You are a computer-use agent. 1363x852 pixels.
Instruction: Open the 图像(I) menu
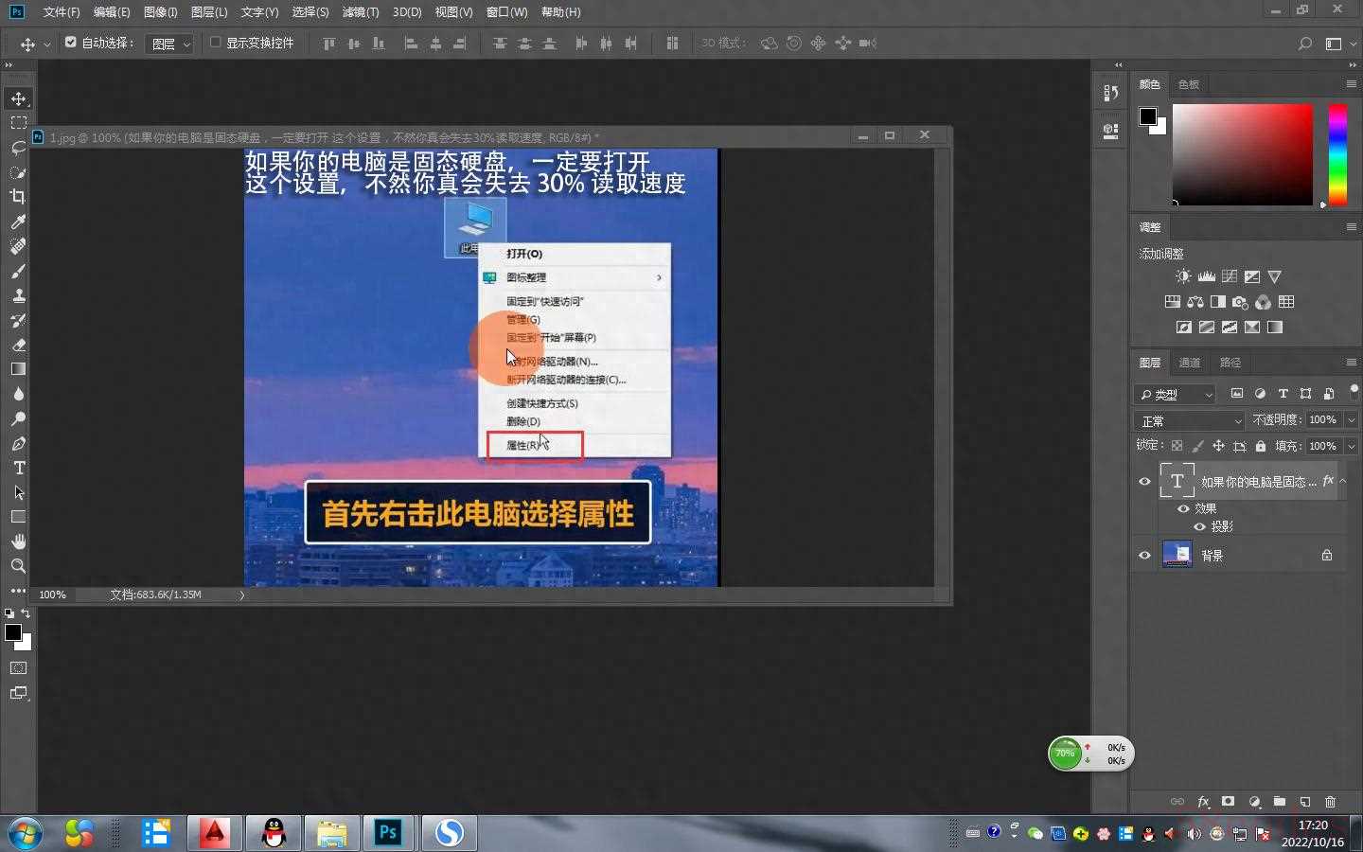(x=160, y=12)
